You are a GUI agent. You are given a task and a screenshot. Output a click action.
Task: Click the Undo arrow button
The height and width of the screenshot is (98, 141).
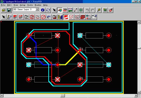point(87,10)
